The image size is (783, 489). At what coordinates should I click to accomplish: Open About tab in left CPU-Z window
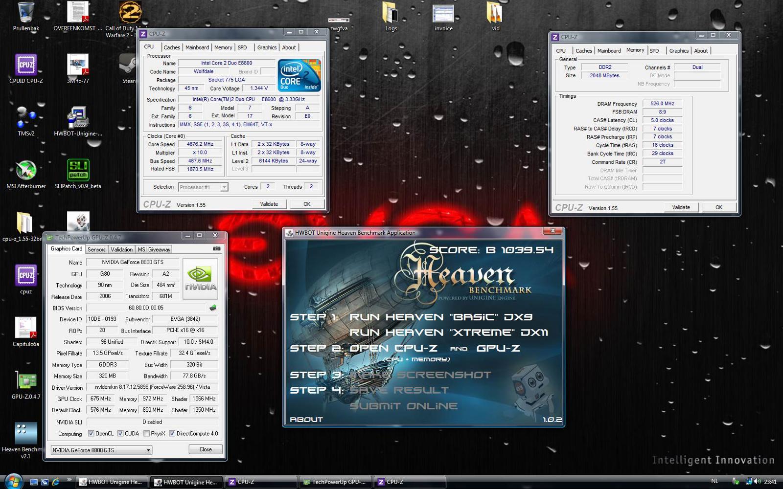point(289,47)
